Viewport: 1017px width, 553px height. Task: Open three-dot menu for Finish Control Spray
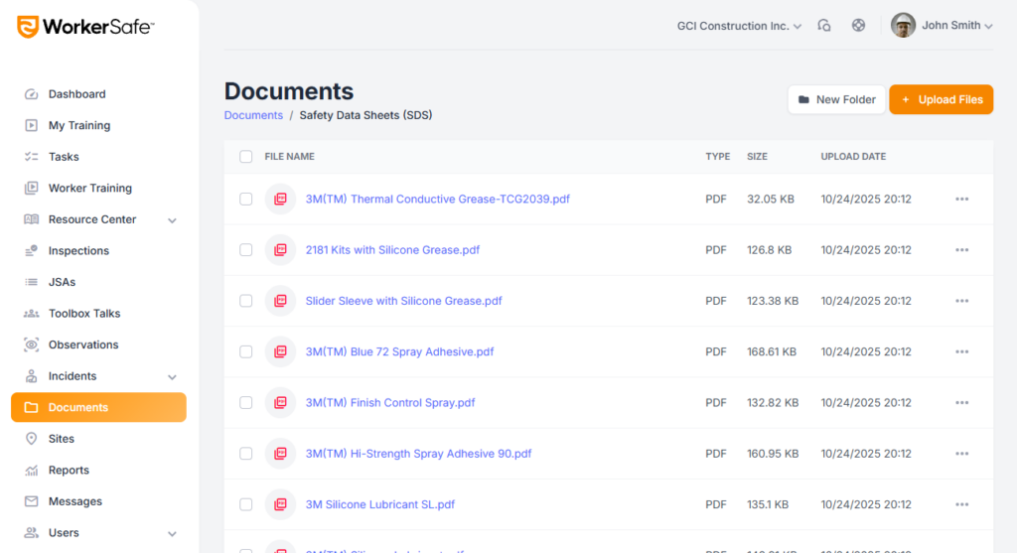tap(961, 403)
